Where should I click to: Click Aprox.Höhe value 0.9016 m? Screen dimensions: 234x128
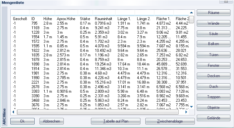click(x=64, y=91)
